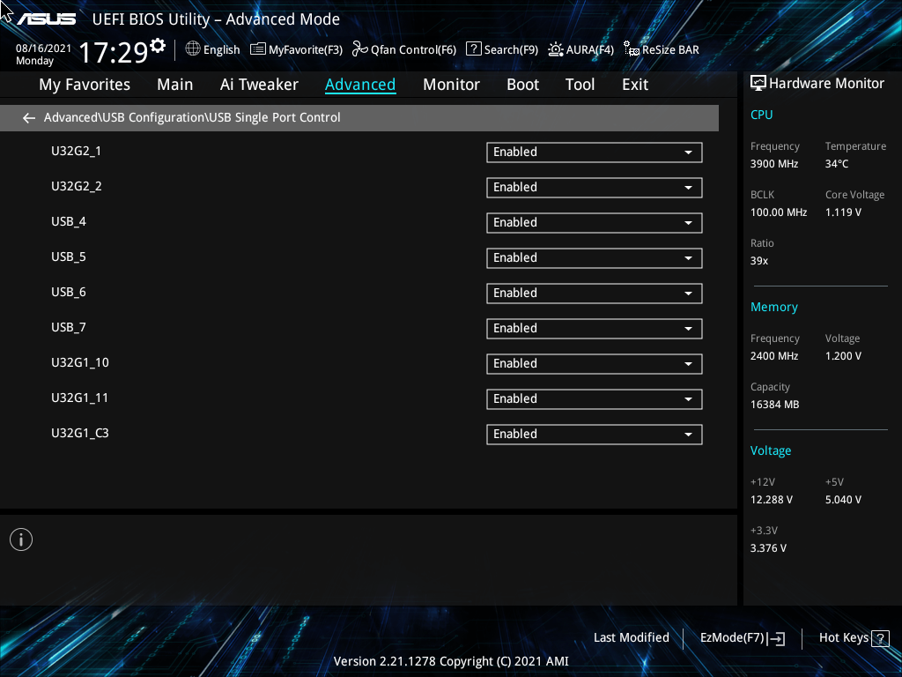Open the U32G1_11 Enabled dropdown
Viewport: 902px width, 677px height.
point(595,399)
